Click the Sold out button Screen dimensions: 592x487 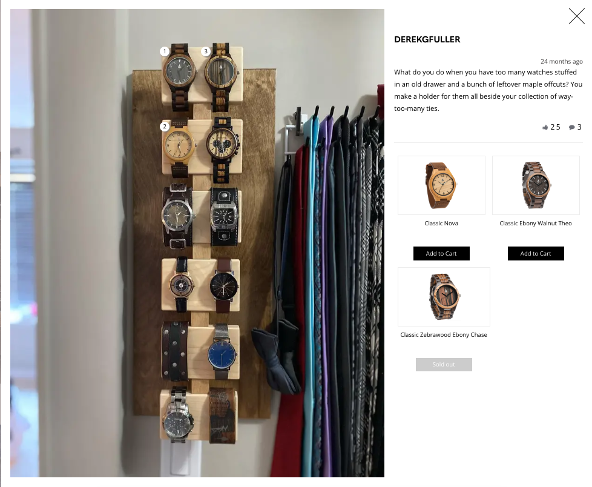(444, 365)
